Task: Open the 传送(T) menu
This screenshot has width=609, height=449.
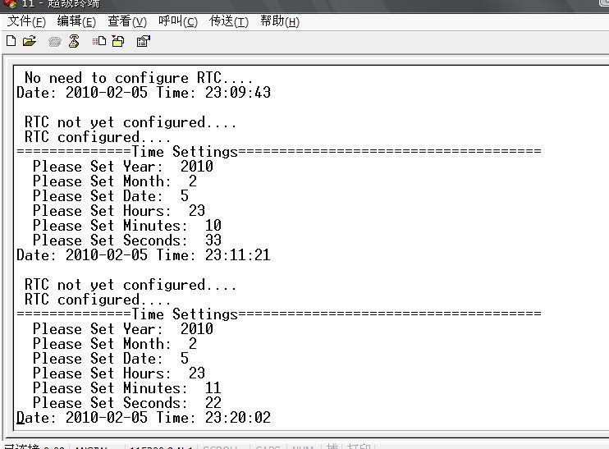Action: tap(229, 21)
